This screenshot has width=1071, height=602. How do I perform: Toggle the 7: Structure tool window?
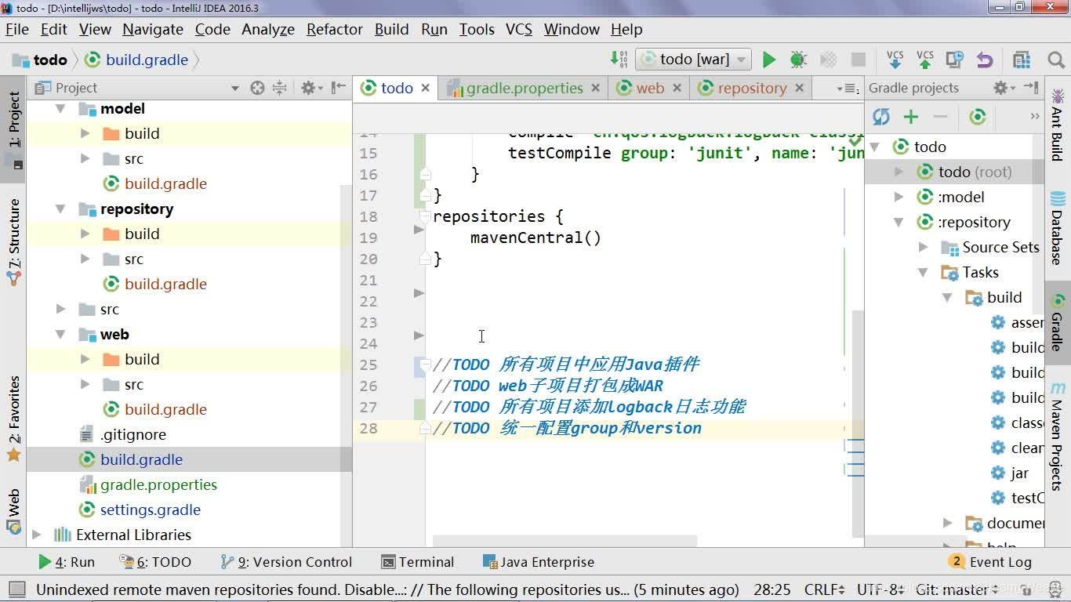point(13,241)
